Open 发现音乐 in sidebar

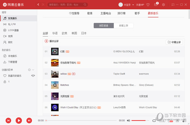19,18
